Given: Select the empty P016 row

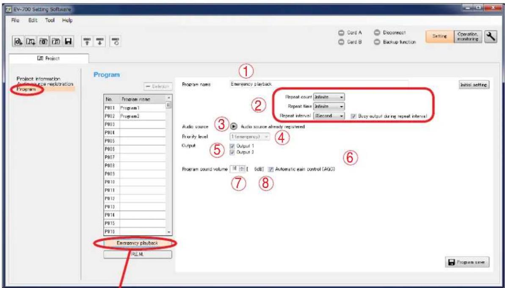Looking at the screenshot, I should 135,231.
